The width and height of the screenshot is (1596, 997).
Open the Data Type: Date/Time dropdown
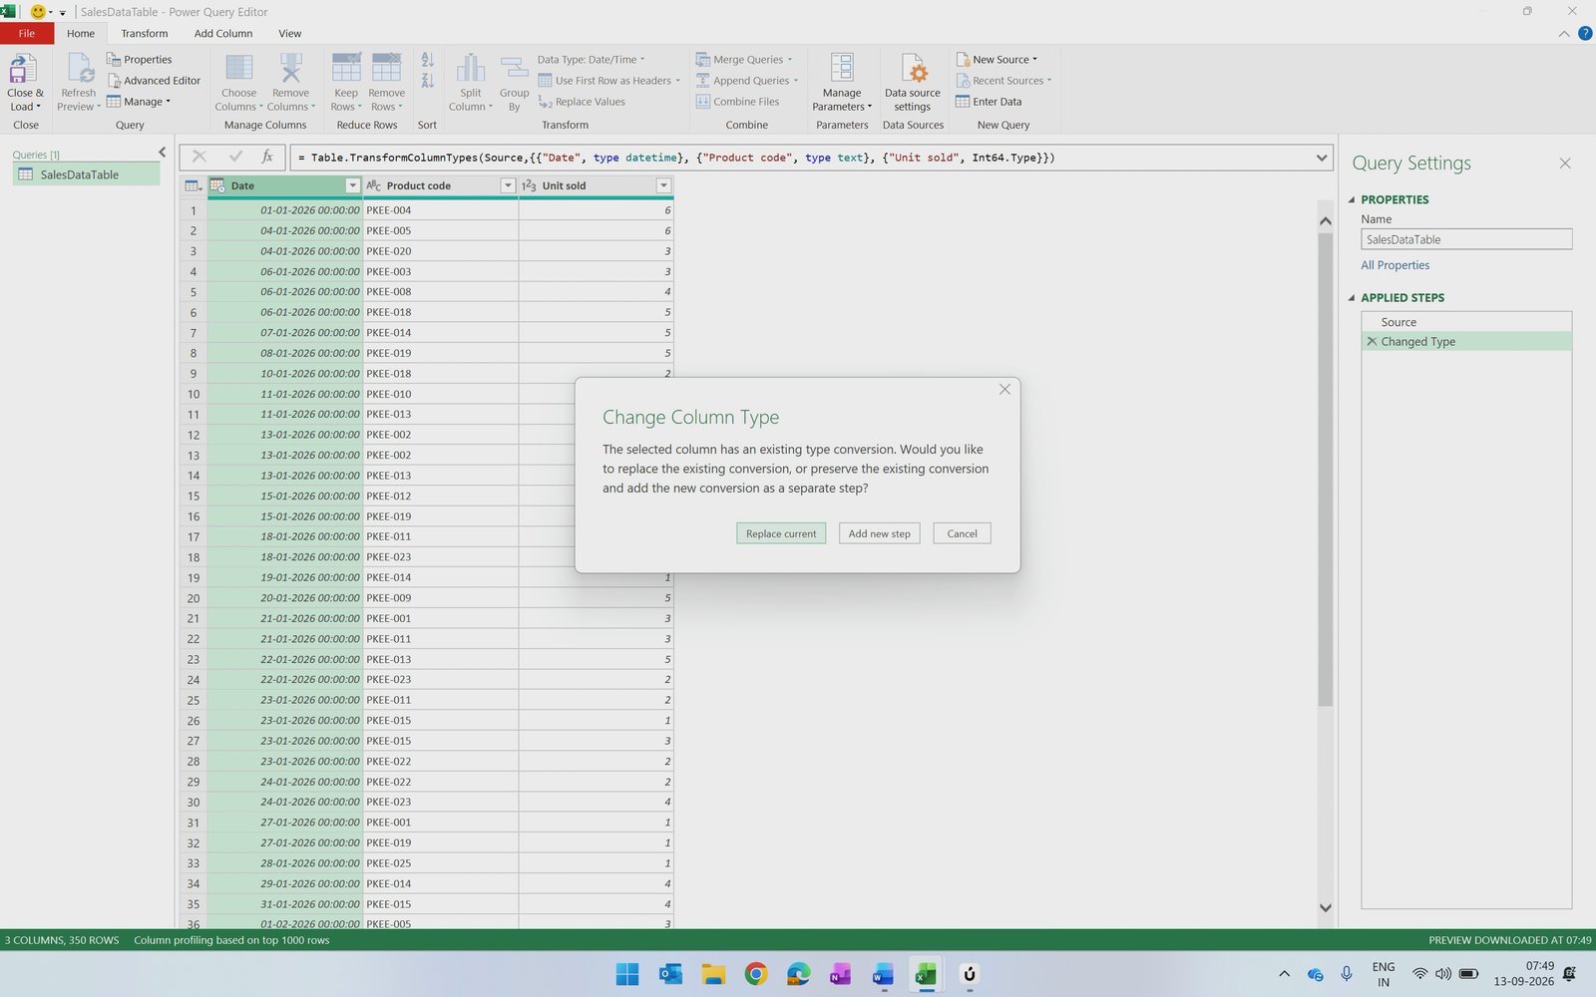[591, 60]
